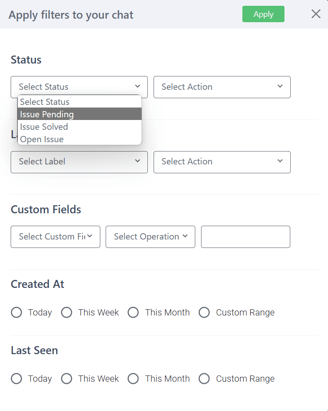Choose Issue Pending from status list
The height and width of the screenshot is (411, 328).
tap(79, 114)
